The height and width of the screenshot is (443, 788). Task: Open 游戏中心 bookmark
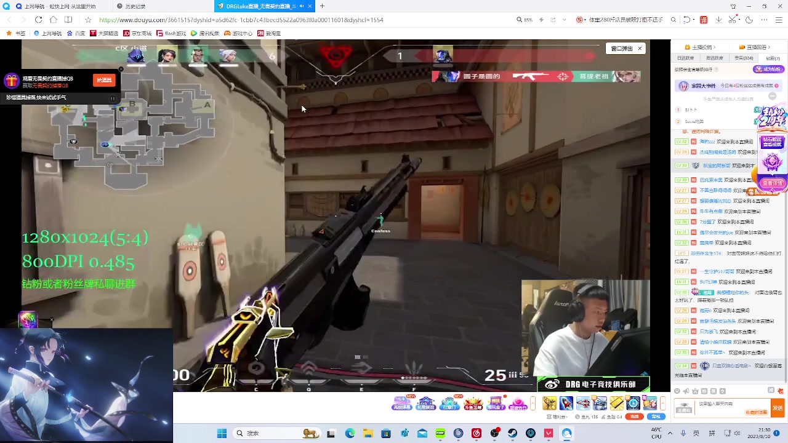238,33
